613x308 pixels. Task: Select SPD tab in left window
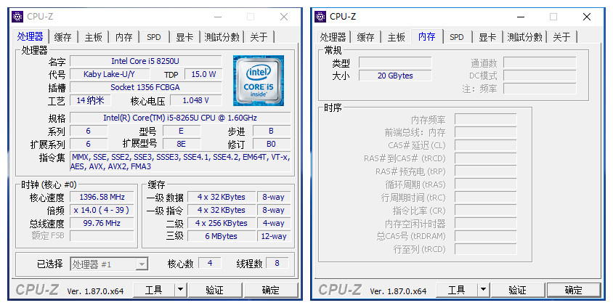click(154, 37)
